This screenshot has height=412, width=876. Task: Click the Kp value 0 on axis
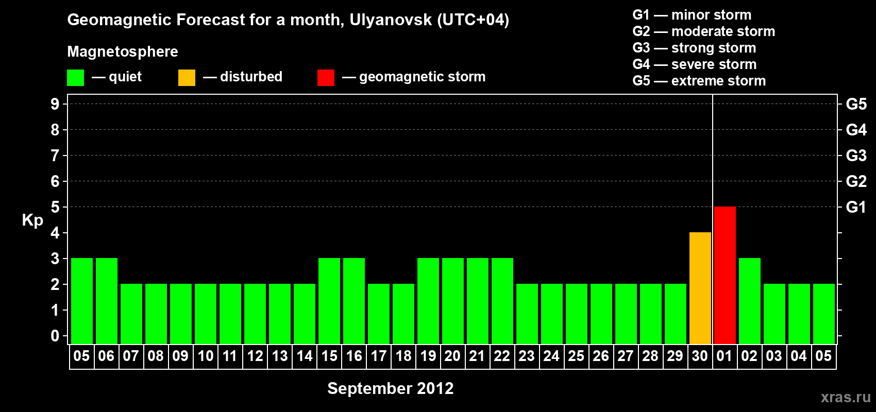click(x=55, y=336)
